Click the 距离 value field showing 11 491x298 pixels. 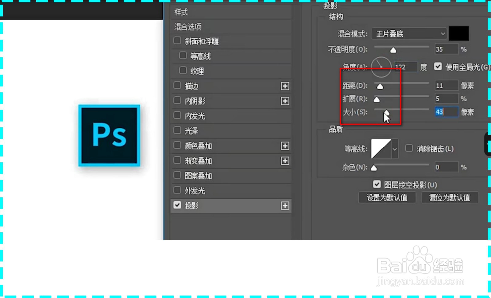pyautogui.click(x=447, y=85)
